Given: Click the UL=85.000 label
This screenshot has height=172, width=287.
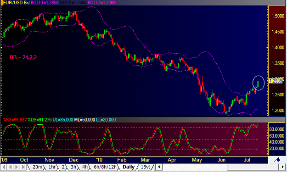Looking at the screenshot, I should pyautogui.click(x=63, y=120).
